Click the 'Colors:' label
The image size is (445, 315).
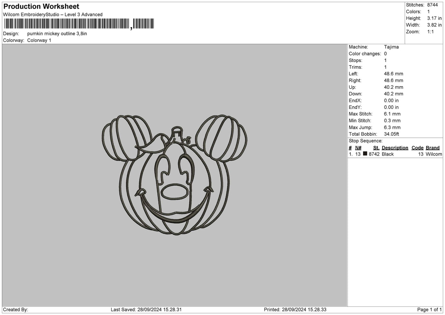pyautogui.click(x=413, y=12)
